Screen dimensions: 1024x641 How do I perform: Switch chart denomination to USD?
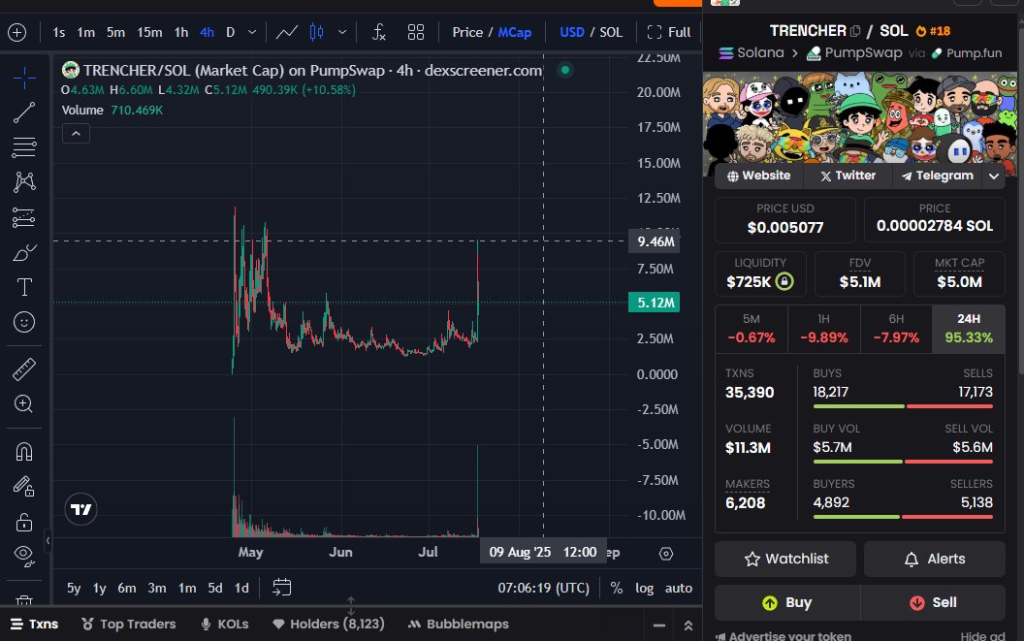[x=572, y=32]
